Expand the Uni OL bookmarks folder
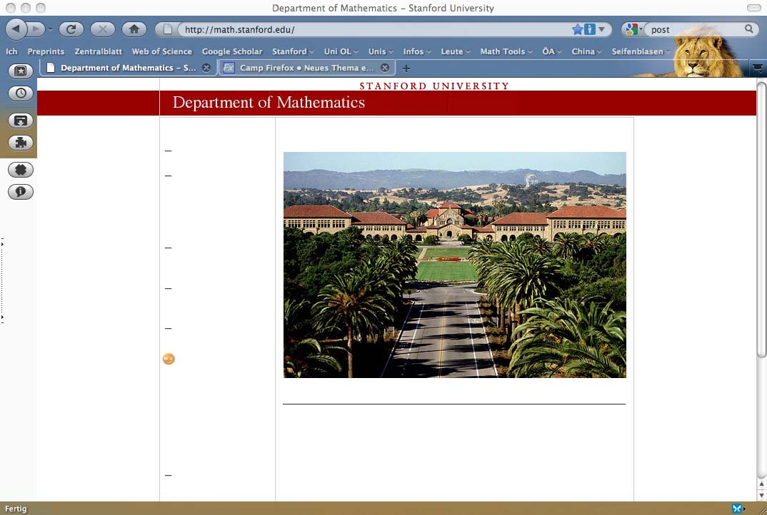Screen dimensions: 767x515 pos(341,51)
